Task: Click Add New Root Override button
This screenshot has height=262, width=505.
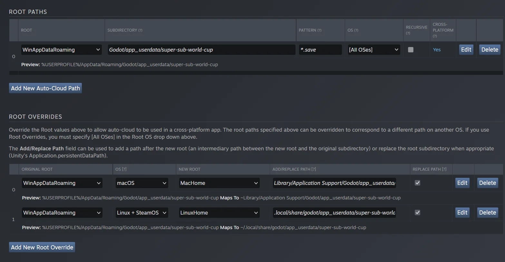Action: (x=42, y=247)
